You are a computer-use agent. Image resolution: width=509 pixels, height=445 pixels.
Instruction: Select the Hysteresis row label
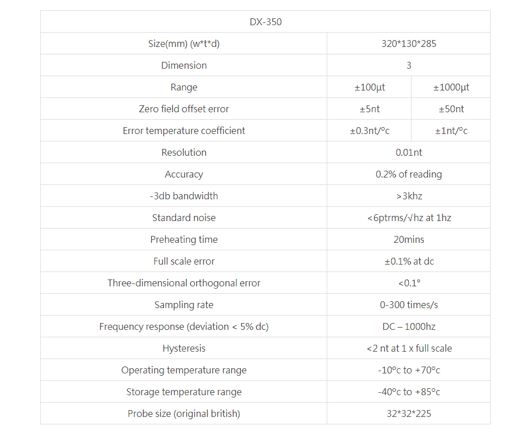[x=184, y=348]
